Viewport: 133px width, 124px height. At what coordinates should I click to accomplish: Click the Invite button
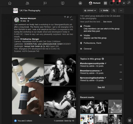click(x=104, y=10)
